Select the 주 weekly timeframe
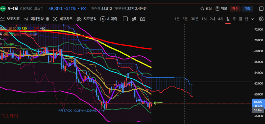The width and height of the screenshot is (265, 124). (x=234, y=19)
